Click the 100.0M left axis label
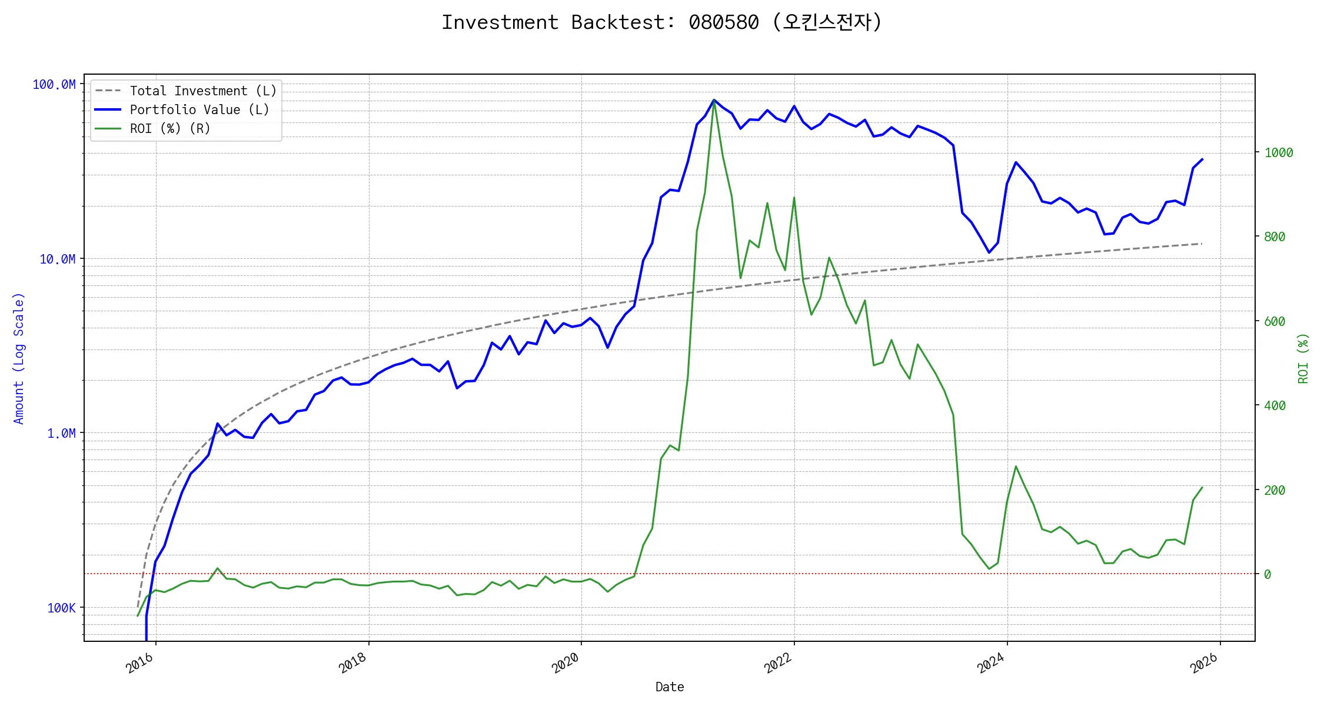1324x706 pixels. click(x=54, y=85)
